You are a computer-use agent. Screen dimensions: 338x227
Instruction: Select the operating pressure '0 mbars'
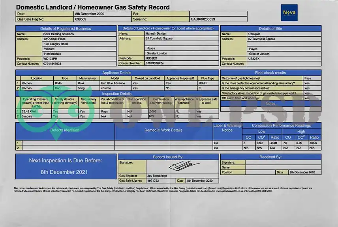pos(27,116)
